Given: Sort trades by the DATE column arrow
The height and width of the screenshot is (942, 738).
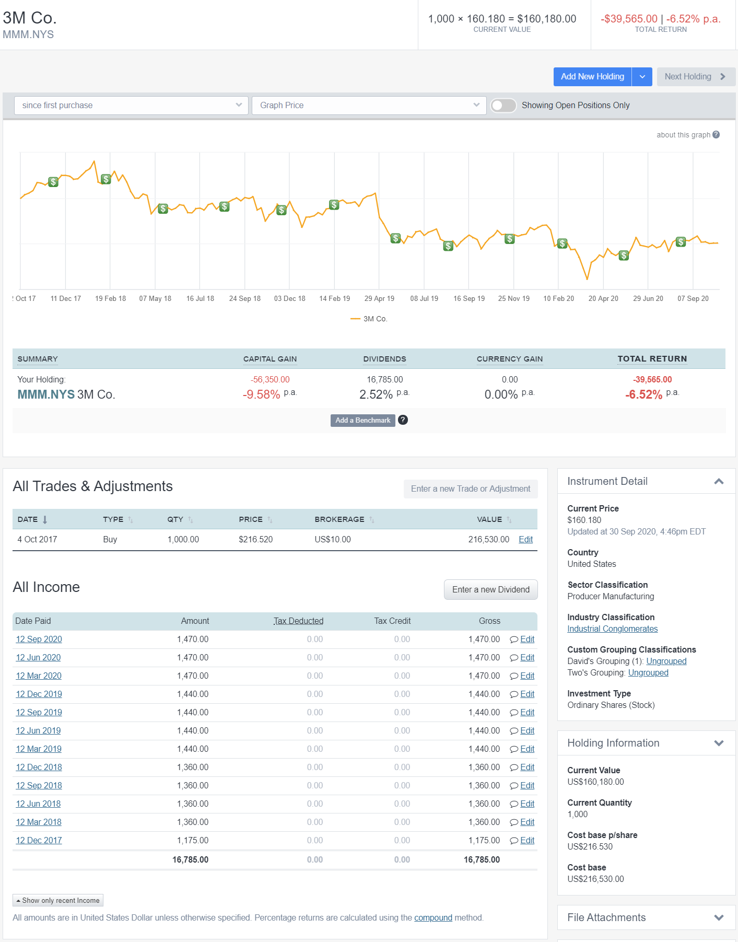Looking at the screenshot, I should pos(45,519).
